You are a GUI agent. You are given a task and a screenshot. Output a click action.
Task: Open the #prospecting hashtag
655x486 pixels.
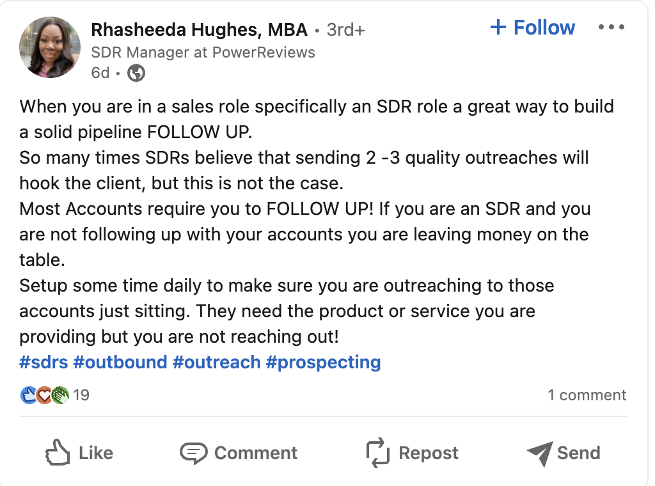323,363
